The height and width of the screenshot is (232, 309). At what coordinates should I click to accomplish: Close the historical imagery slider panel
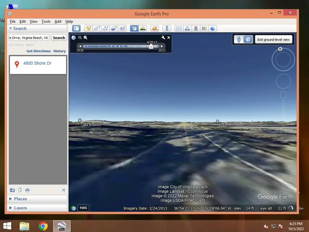[169, 37]
